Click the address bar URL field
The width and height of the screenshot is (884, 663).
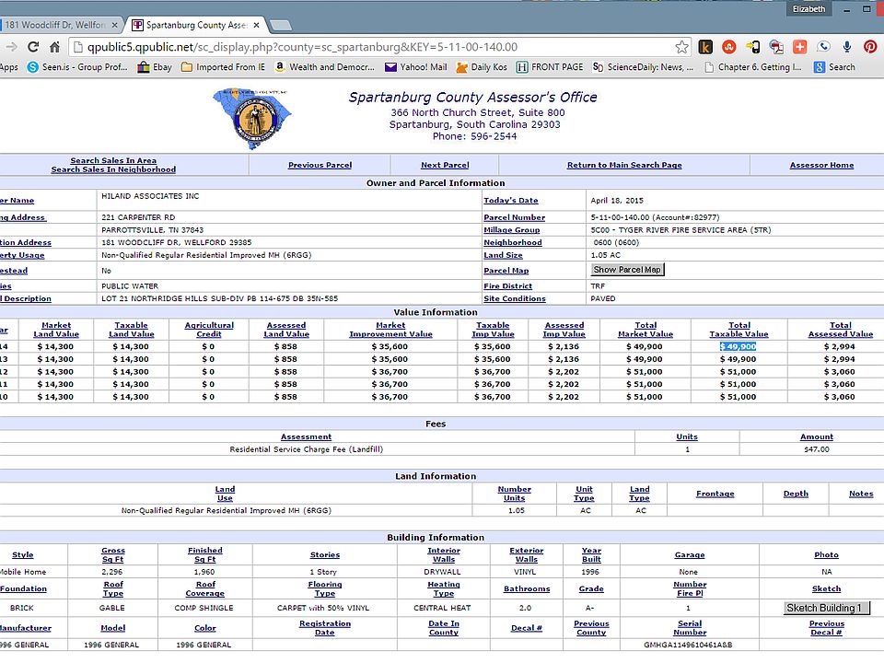click(372, 47)
